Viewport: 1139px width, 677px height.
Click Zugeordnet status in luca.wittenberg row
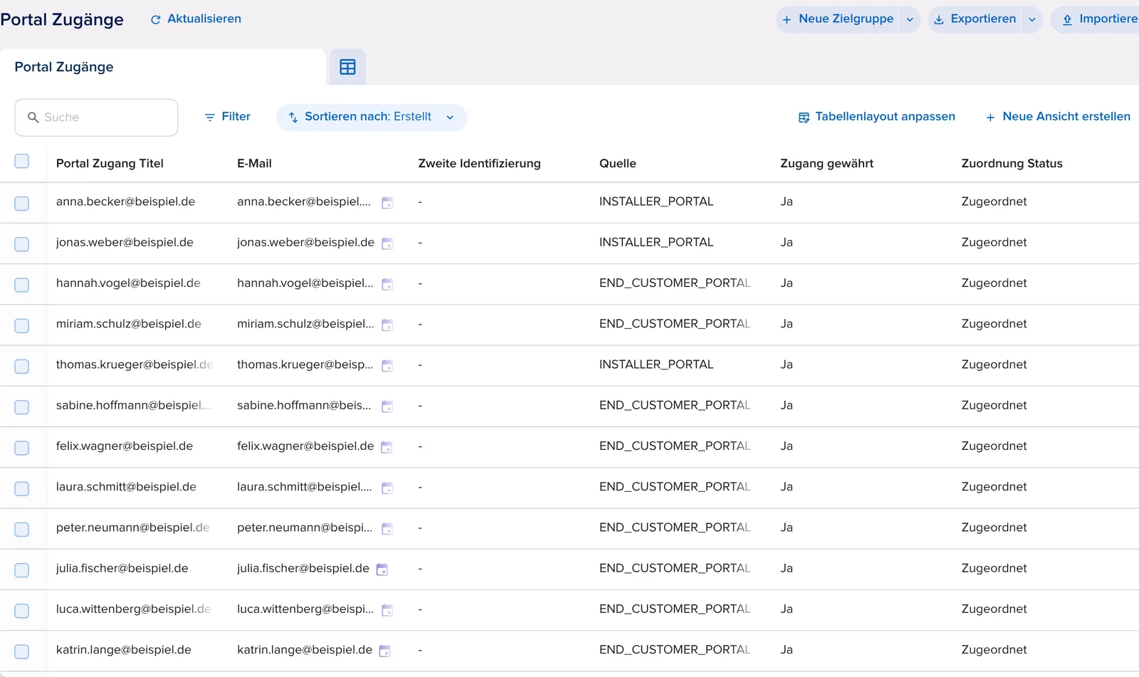coord(994,609)
